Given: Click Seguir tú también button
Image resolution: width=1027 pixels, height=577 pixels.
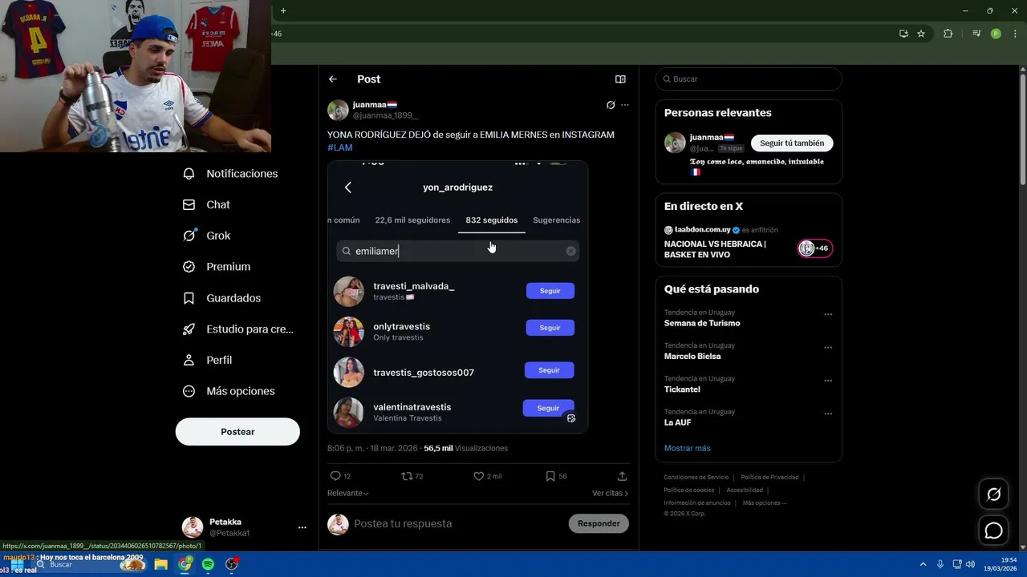Looking at the screenshot, I should [x=792, y=143].
